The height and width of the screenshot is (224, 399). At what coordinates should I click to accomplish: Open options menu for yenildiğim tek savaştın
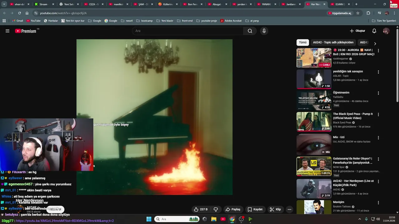pos(378,72)
